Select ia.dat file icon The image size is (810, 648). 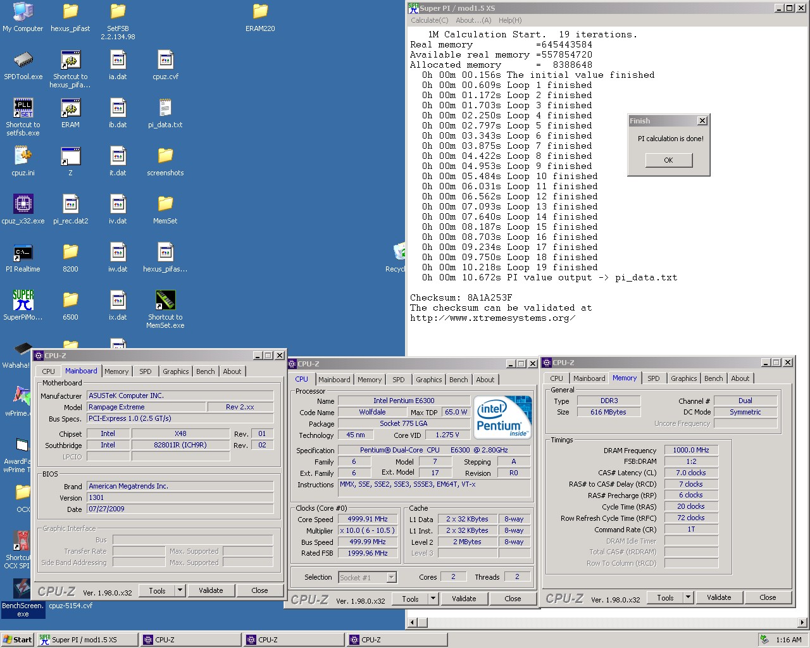(118, 66)
